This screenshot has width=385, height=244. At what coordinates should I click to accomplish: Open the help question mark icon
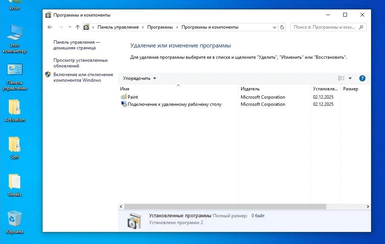tap(362, 78)
